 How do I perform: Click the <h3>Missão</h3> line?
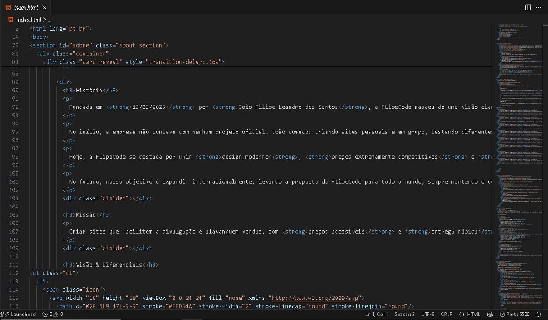[x=87, y=215]
